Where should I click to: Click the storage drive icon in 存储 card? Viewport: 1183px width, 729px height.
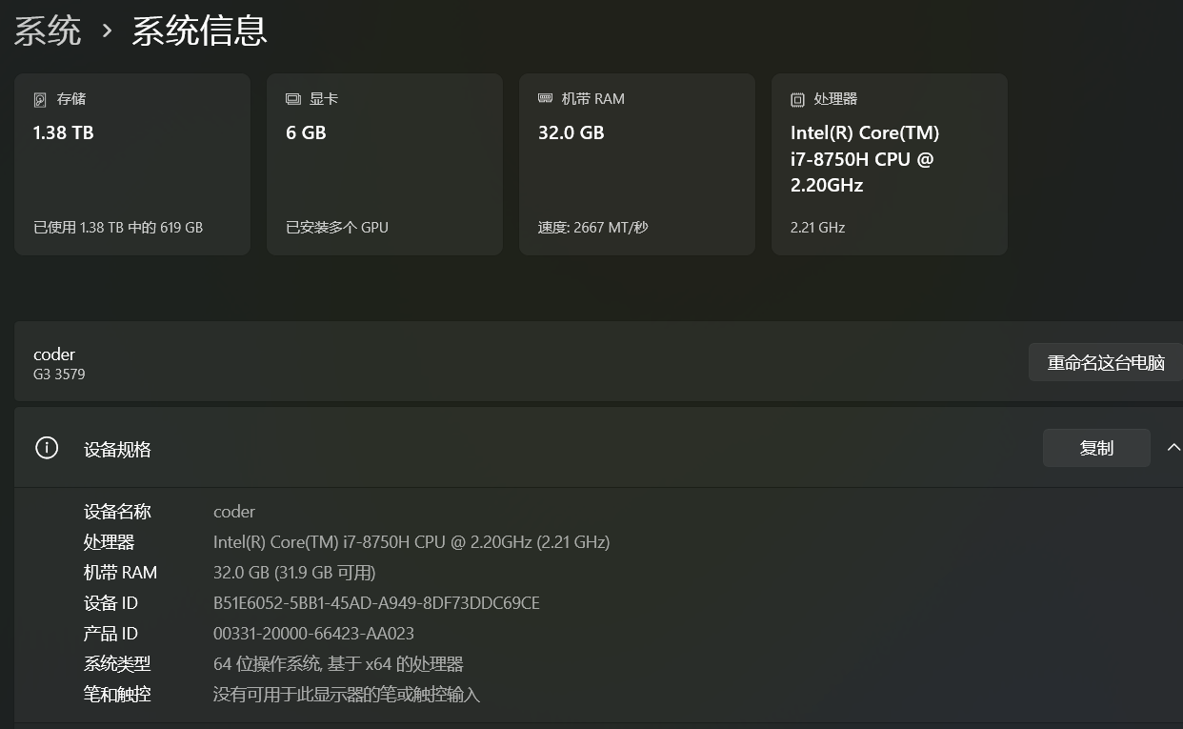(40, 99)
